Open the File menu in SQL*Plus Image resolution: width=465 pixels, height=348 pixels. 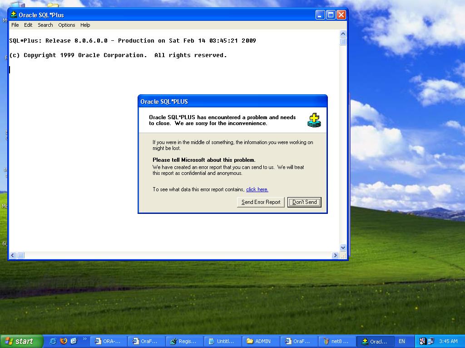tap(15, 25)
